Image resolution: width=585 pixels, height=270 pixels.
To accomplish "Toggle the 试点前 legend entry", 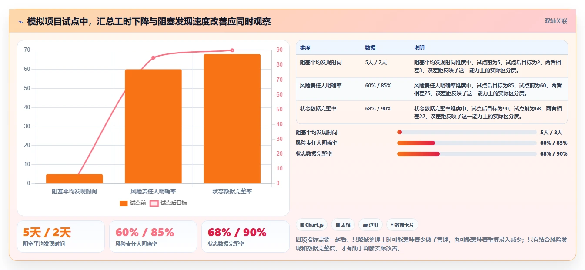I will 133,203.
